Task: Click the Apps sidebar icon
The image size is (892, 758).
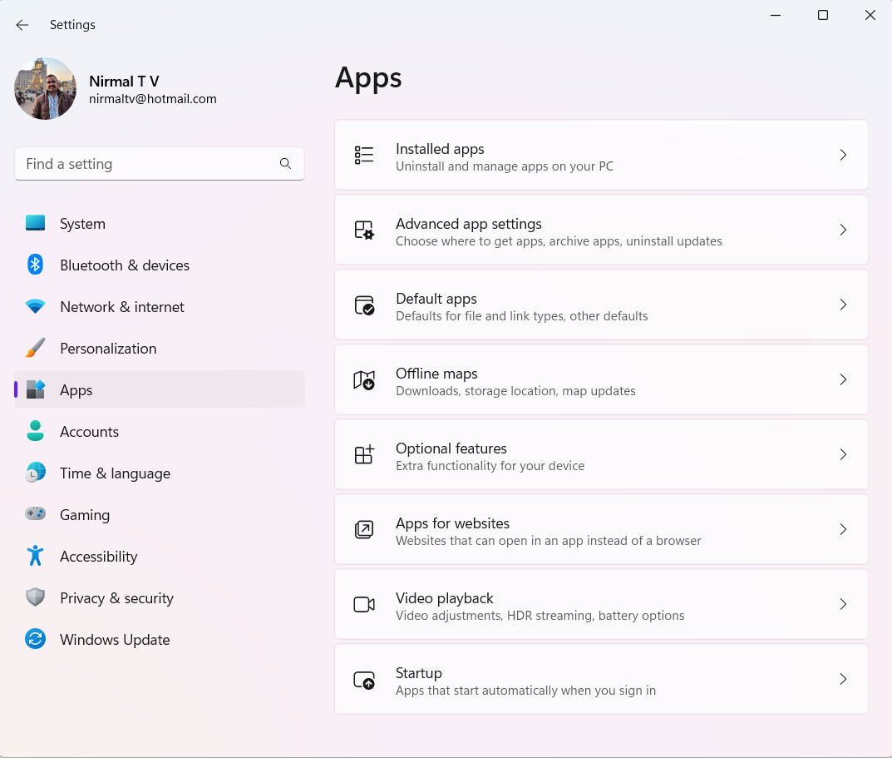Action: (35, 389)
